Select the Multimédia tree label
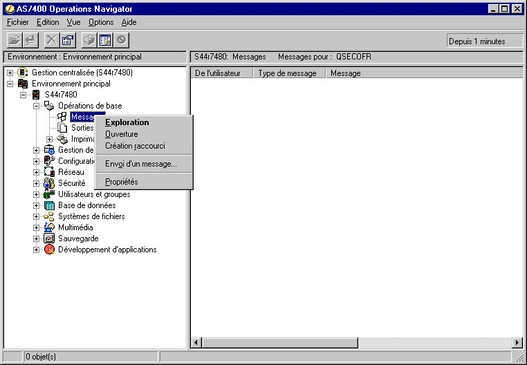527x365 pixels. pos(75,227)
